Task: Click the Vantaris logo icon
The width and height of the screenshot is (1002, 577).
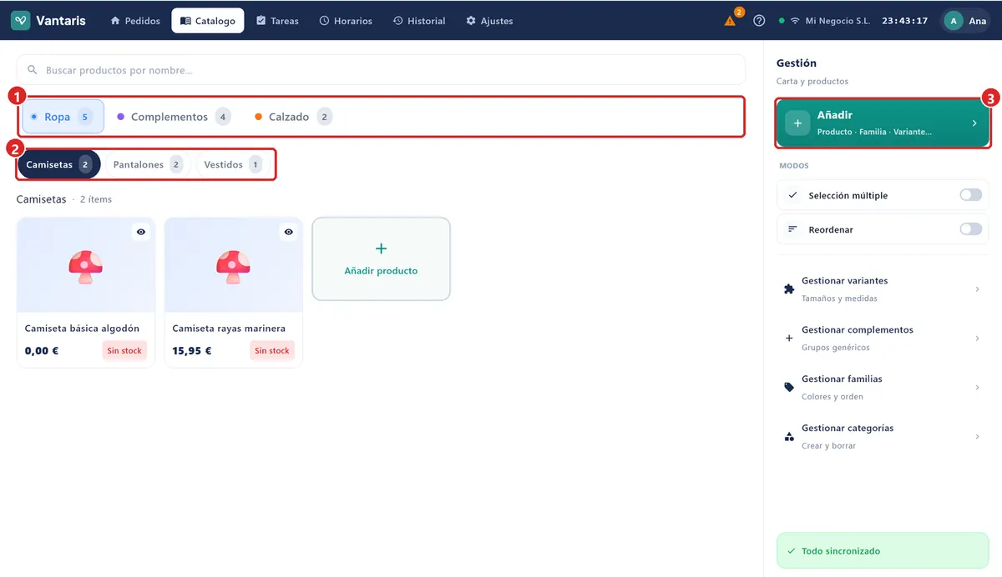Action: coord(21,21)
